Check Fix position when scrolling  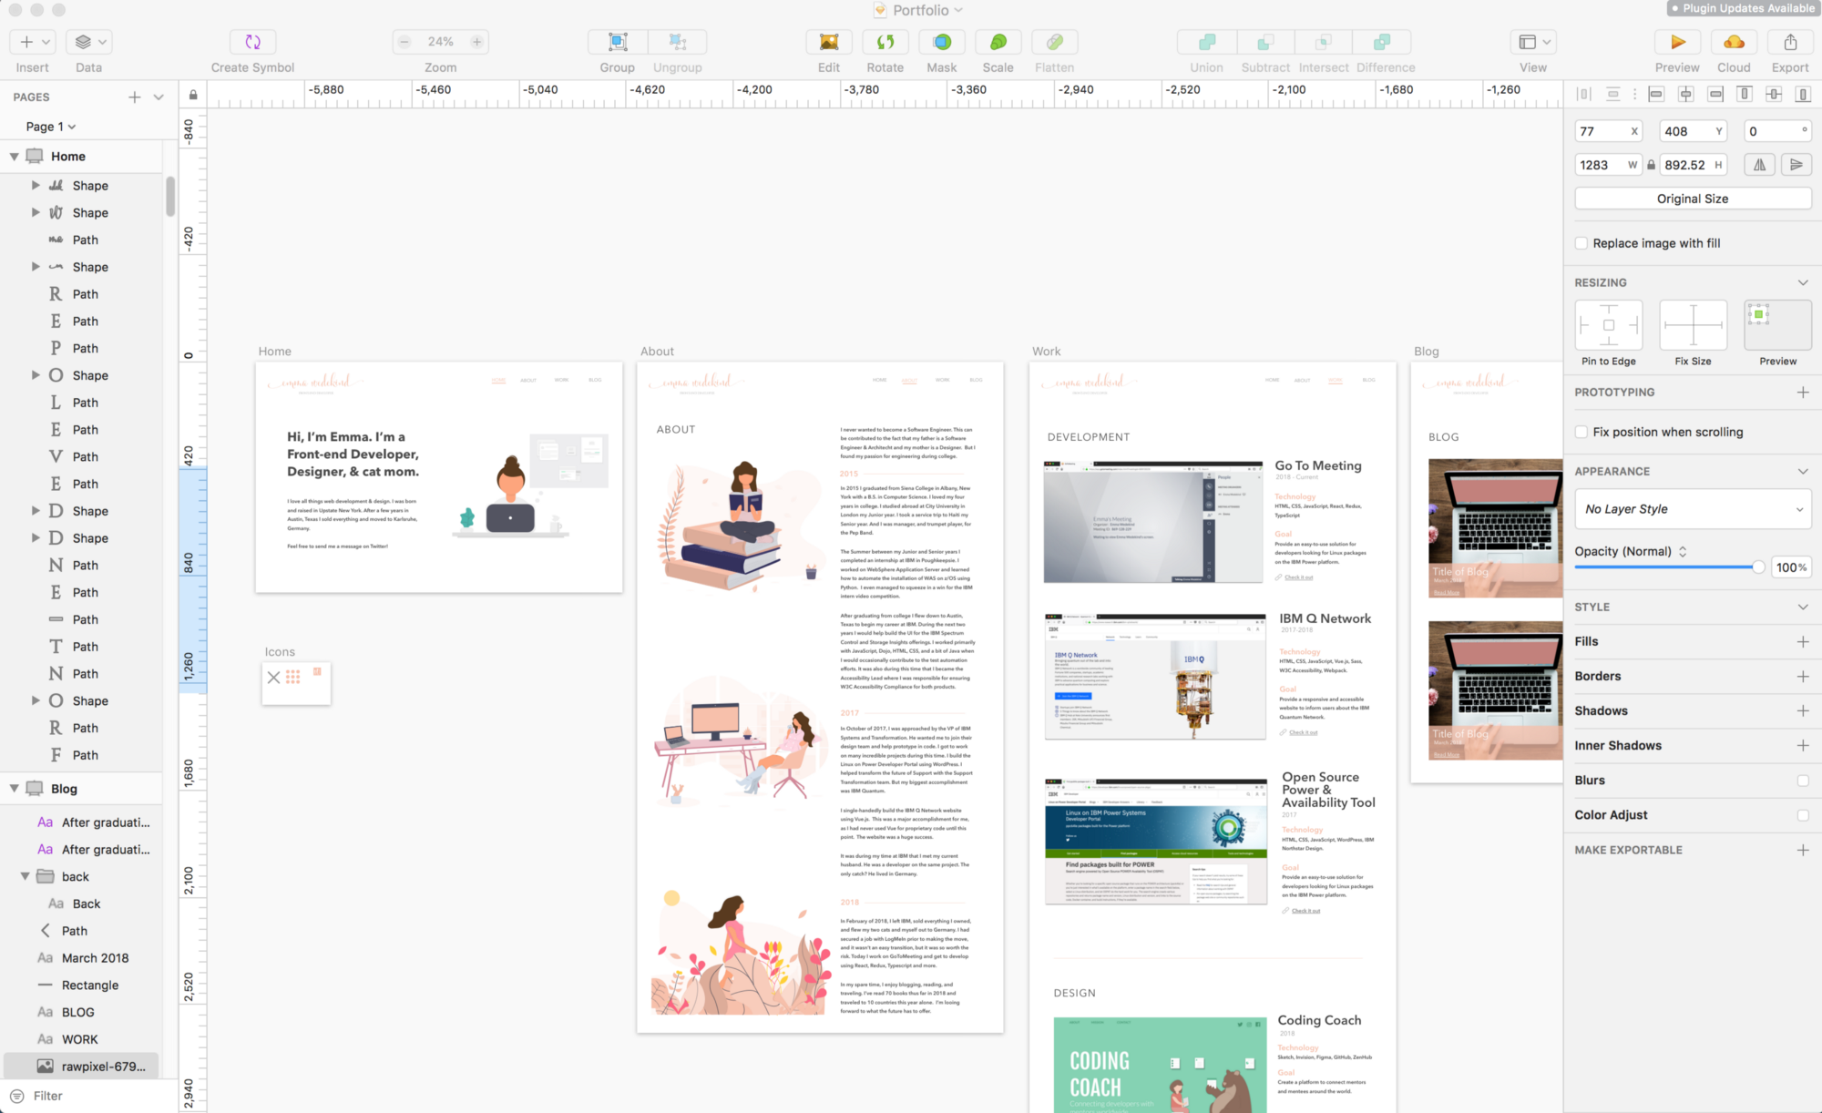click(1581, 432)
